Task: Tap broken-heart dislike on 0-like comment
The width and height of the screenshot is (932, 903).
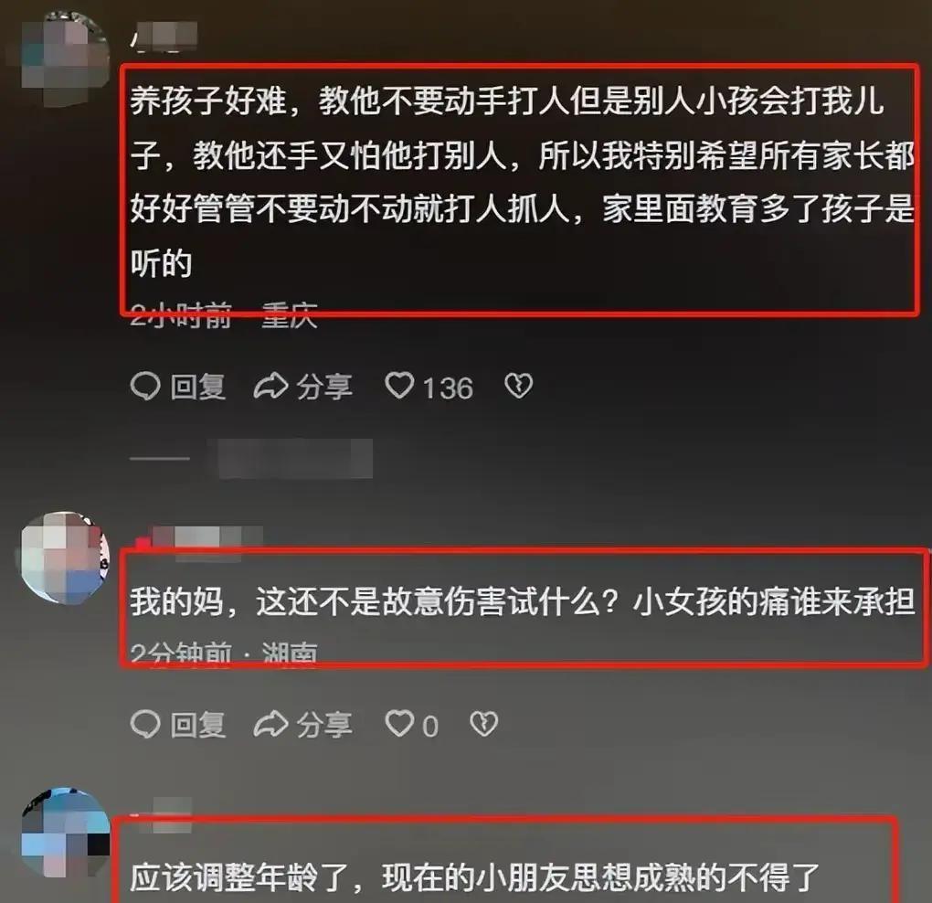Action: (x=484, y=724)
